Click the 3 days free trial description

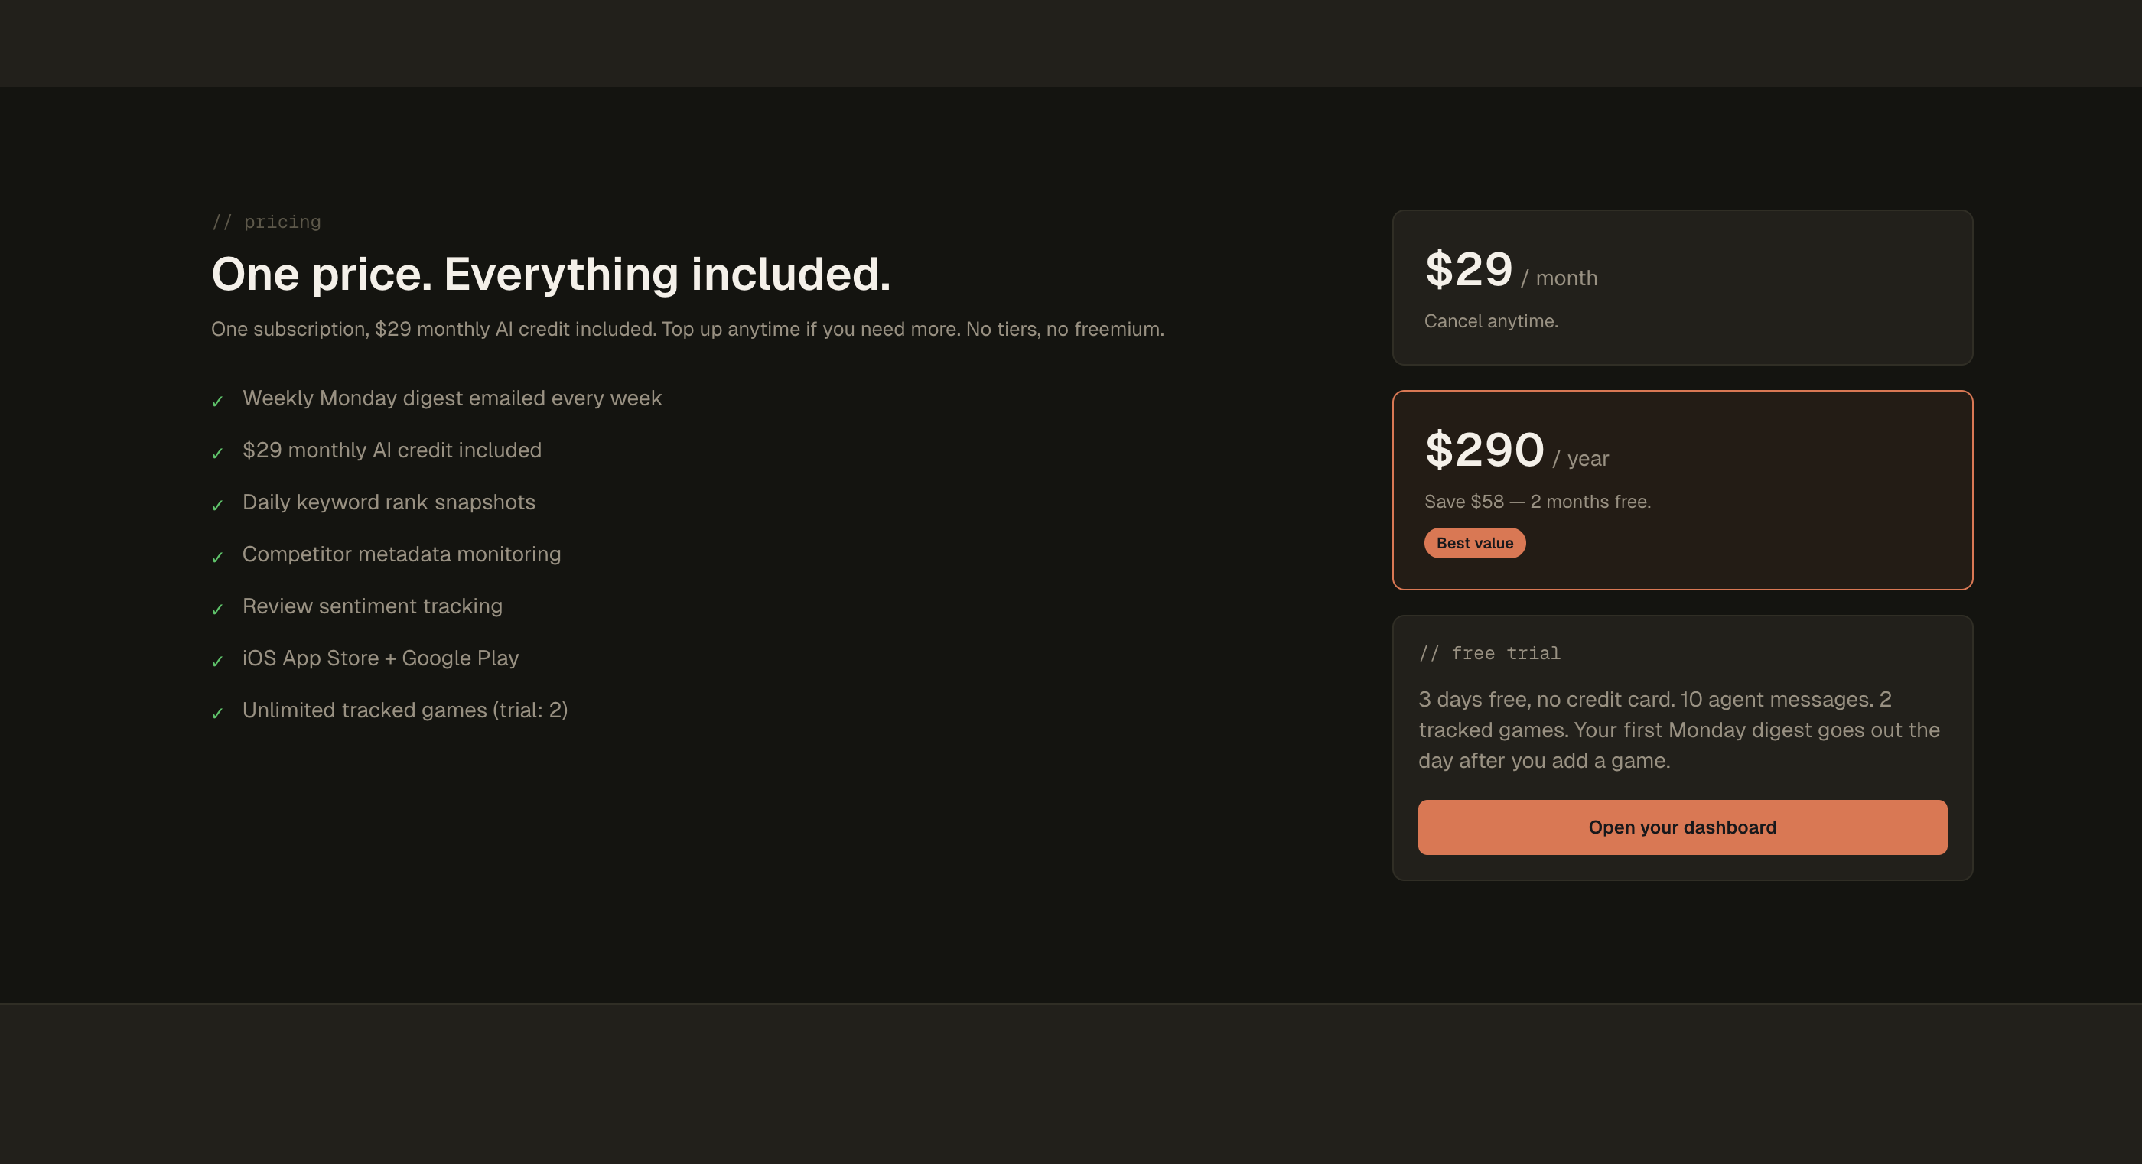[1679, 729]
